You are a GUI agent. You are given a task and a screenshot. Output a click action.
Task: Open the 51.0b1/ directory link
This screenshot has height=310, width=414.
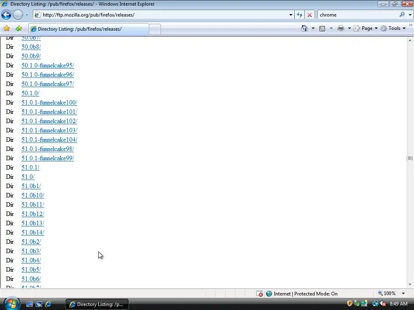click(x=31, y=186)
